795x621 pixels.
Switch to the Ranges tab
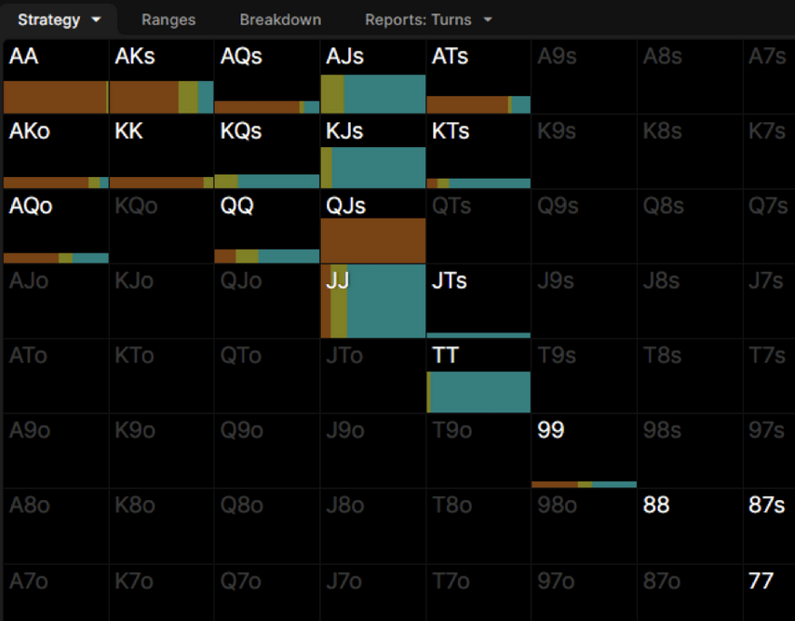(x=168, y=20)
